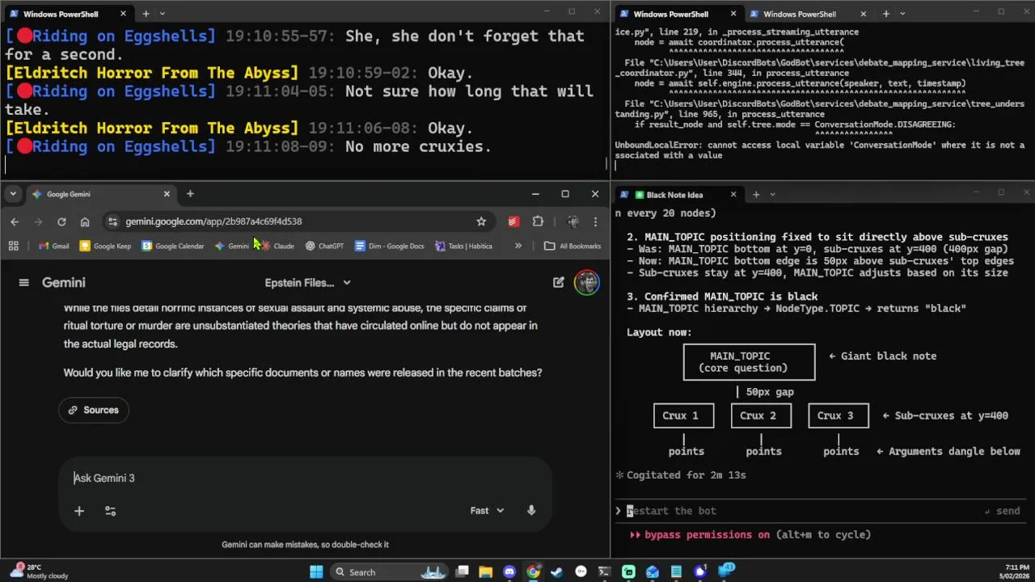
Task: Open the Claude bookmark
Action: pyautogui.click(x=277, y=246)
